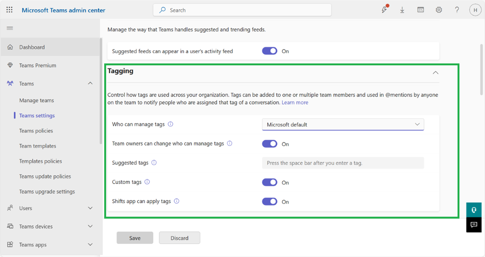
Task: Expand the Users navigation group
Action: click(90, 208)
